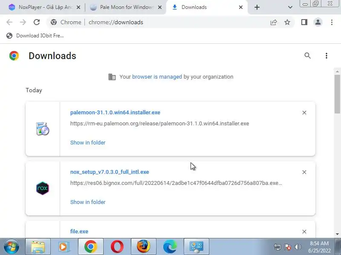Viewport: 341px width, 255px height.
Task: Click the palemoon download source URL text
Action: click(x=159, y=123)
